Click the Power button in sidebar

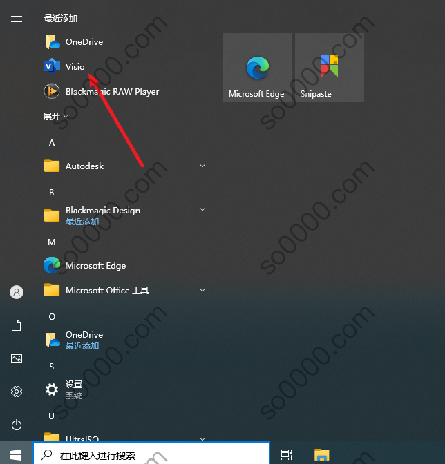(x=17, y=425)
